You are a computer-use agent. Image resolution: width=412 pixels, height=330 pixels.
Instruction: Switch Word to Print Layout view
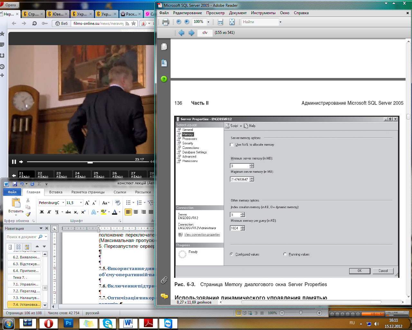click(x=239, y=313)
